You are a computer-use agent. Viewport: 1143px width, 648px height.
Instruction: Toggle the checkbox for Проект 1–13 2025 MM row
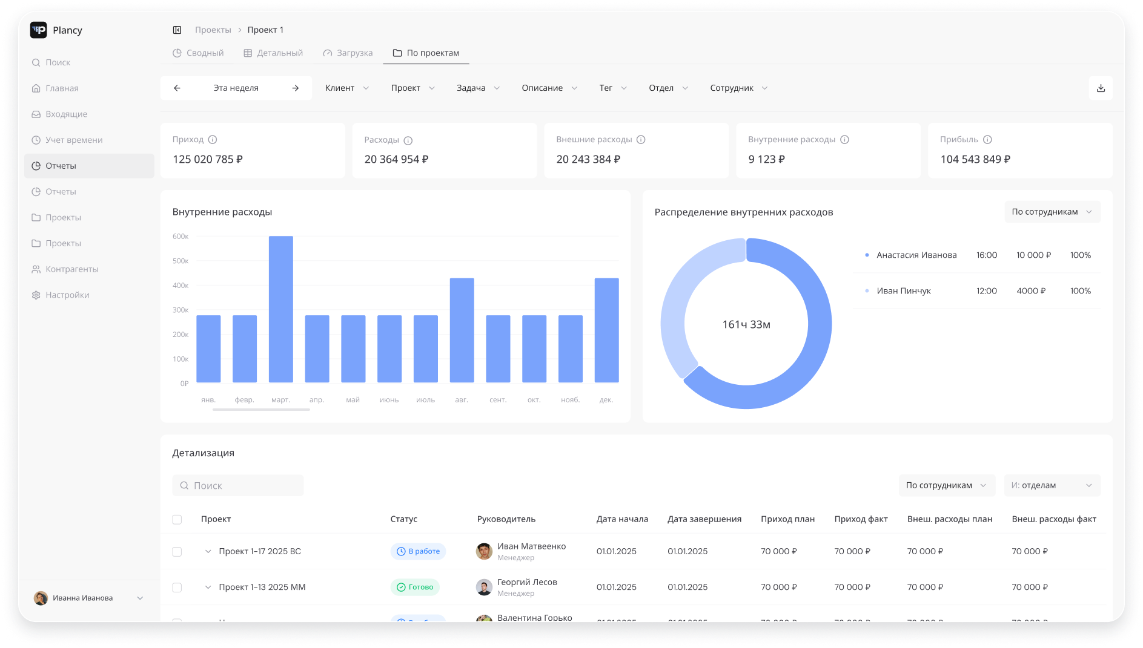pyautogui.click(x=177, y=587)
